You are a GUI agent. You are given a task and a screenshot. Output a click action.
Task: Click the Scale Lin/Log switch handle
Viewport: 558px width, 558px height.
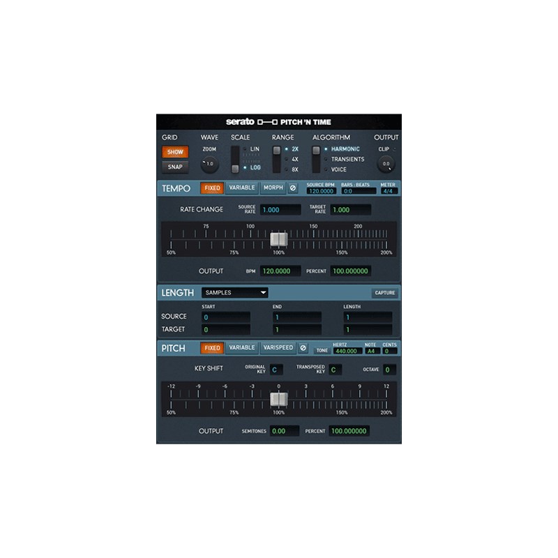point(236,167)
